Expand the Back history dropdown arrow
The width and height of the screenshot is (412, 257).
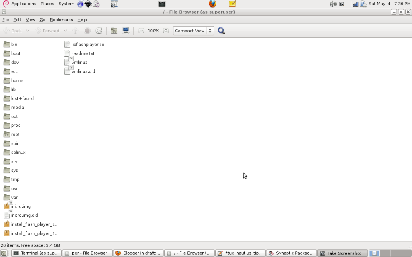pyautogui.click(x=27, y=31)
